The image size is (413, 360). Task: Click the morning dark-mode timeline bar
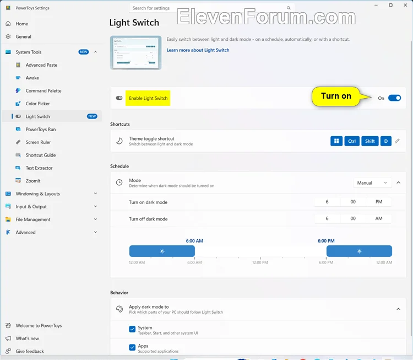click(162, 251)
